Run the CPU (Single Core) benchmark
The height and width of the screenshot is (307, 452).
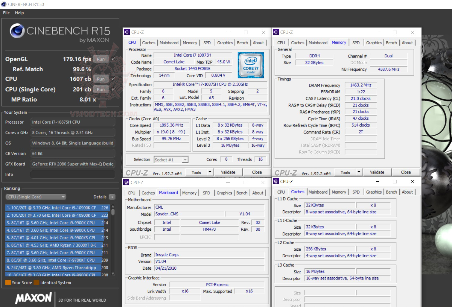[101, 89]
